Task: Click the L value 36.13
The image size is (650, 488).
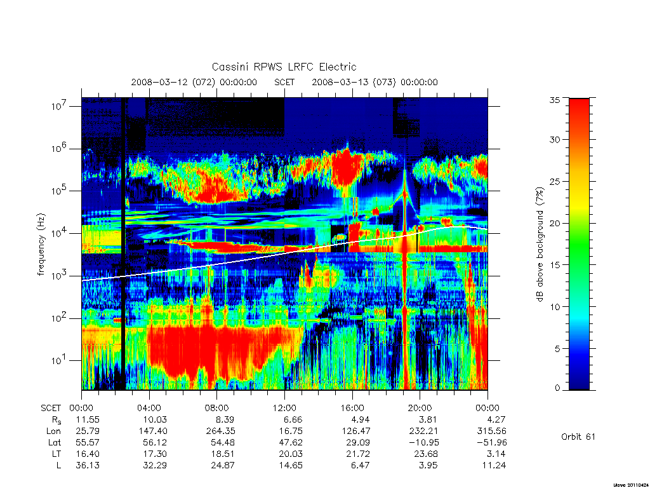Action: click(x=88, y=465)
